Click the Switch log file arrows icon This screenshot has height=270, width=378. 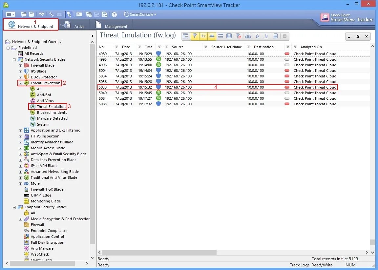click(x=42, y=14)
